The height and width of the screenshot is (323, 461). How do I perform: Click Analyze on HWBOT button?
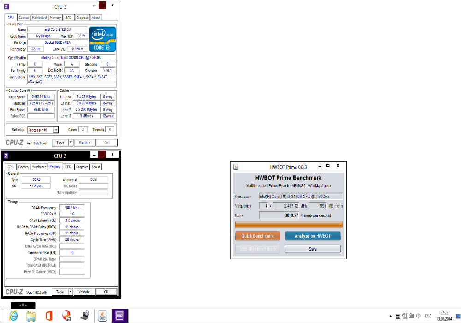click(313, 236)
